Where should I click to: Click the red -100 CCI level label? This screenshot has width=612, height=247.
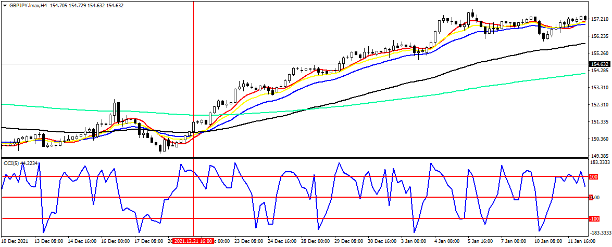[594, 219]
